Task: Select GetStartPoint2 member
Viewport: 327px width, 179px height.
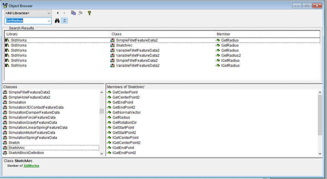Action: [124, 133]
